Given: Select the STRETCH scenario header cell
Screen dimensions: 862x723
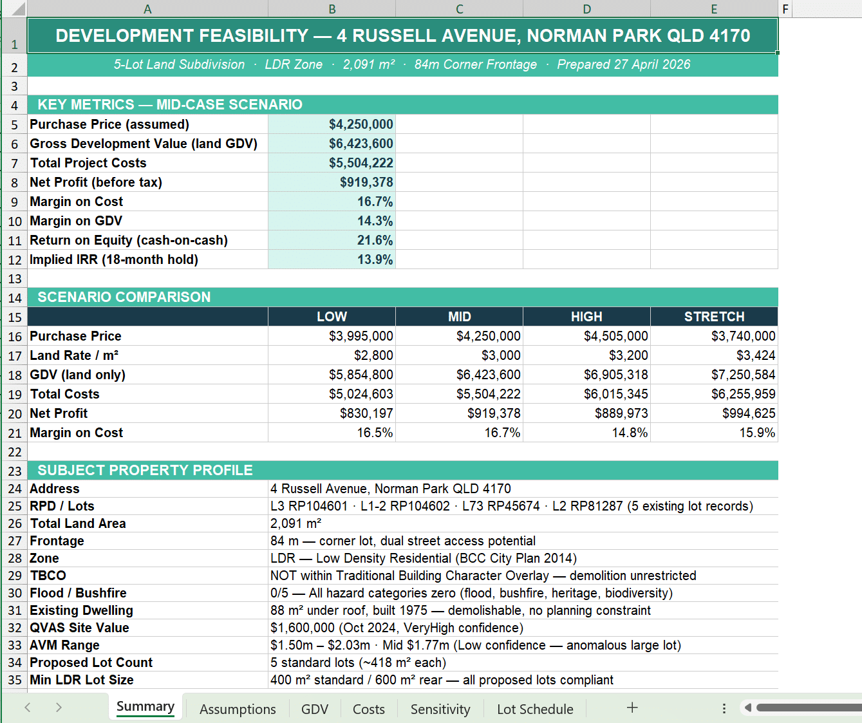Looking at the screenshot, I should [x=714, y=317].
